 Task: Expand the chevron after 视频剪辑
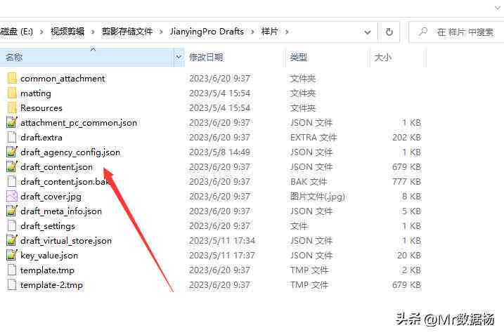[x=93, y=32]
